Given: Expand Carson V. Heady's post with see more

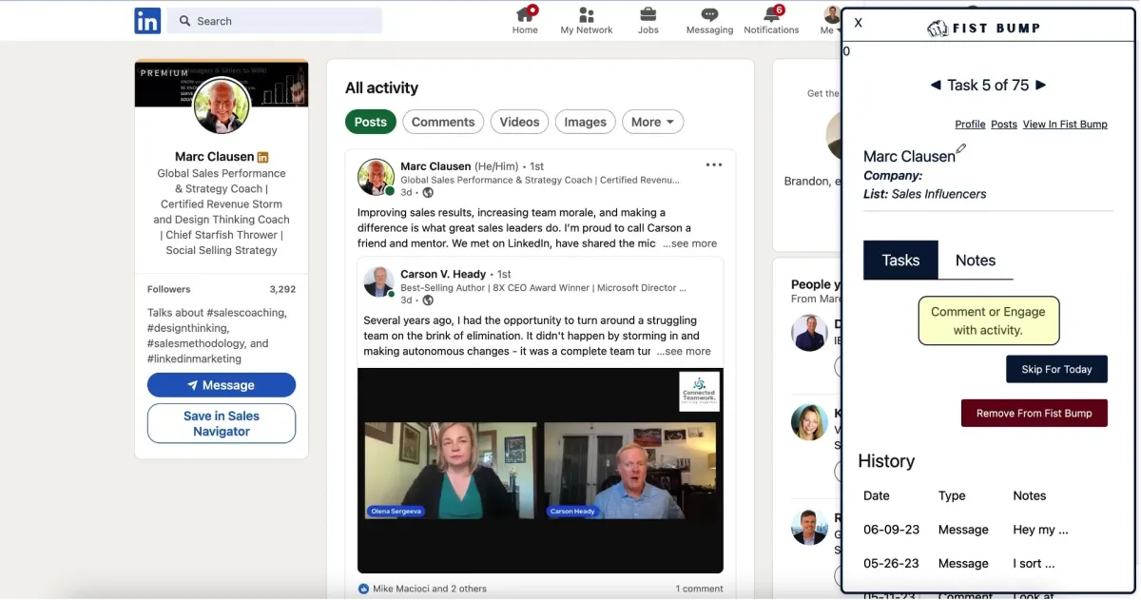Looking at the screenshot, I should 684,351.
